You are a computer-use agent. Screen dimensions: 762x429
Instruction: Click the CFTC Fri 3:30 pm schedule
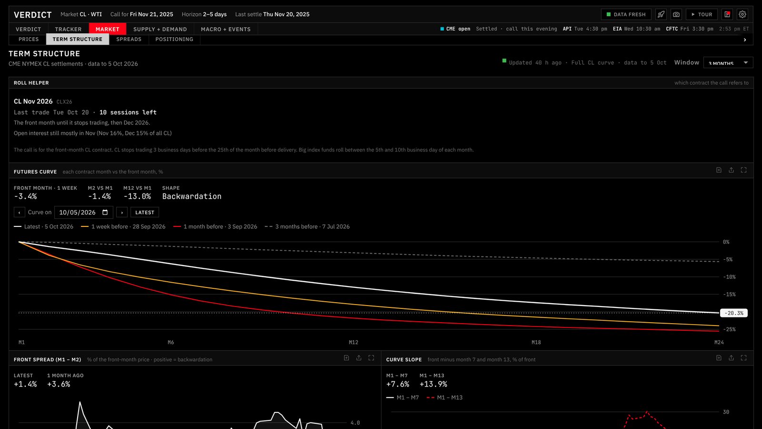coord(690,29)
